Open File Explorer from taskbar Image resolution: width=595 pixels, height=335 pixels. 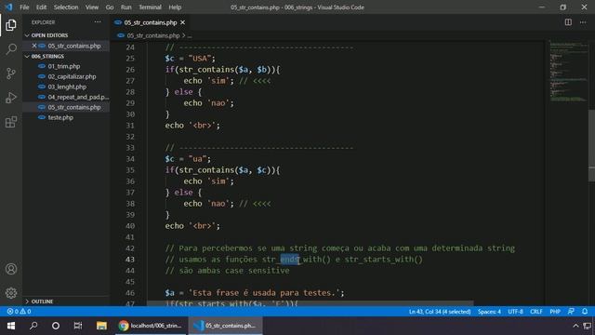click(x=101, y=326)
